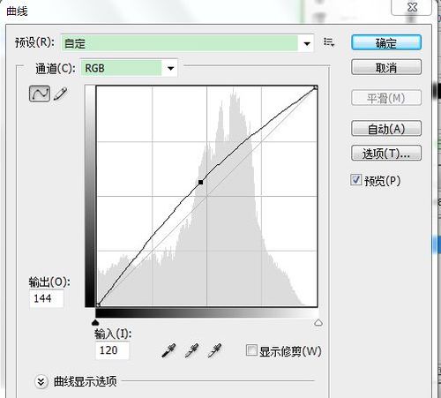Viewport: 441px width, 398px height.
Task: Pick the black point eyedropper
Action: pos(168,350)
